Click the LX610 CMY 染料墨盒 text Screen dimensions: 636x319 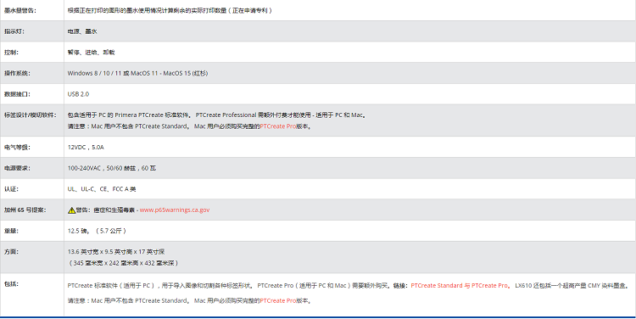tap(572, 285)
